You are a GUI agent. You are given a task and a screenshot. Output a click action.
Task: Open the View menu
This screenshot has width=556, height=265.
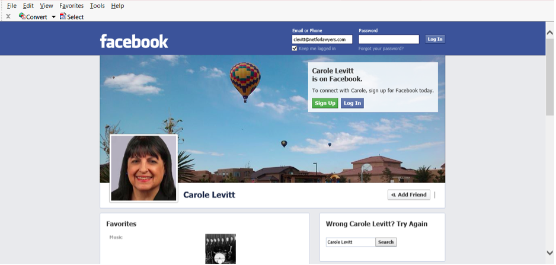tap(46, 6)
